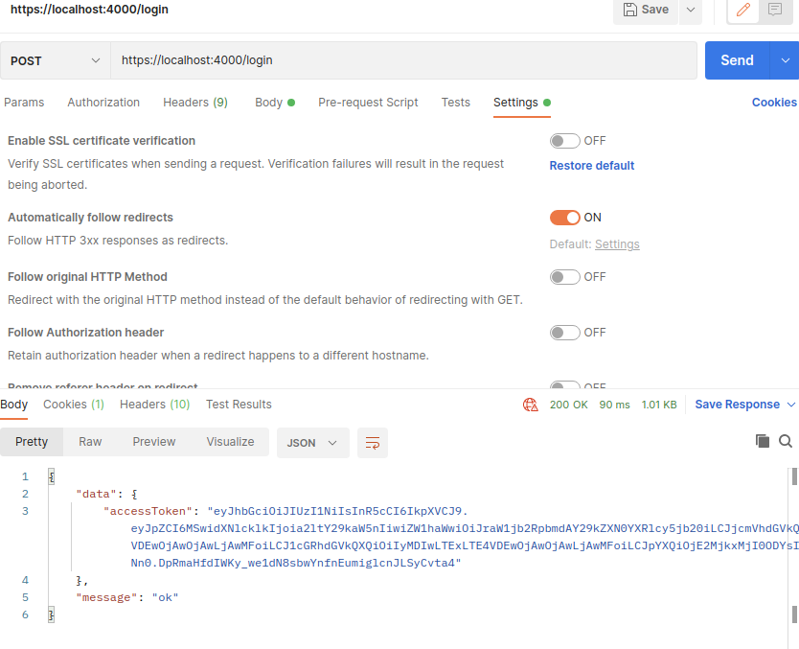Select the Settings tab
This screenshot has height=649, width=799.
pyautogui.click(x=522, y=103)
